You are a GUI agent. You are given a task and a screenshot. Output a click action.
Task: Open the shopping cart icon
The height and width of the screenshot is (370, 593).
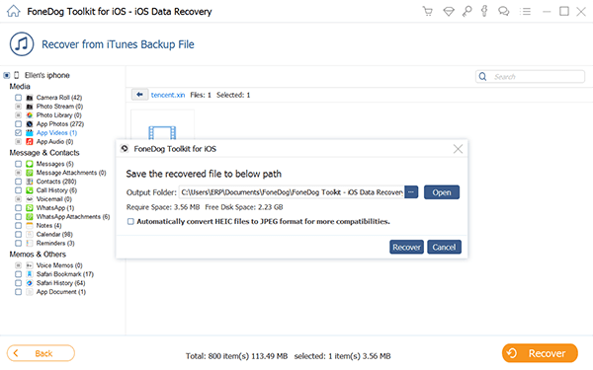(x=428, y=11)
